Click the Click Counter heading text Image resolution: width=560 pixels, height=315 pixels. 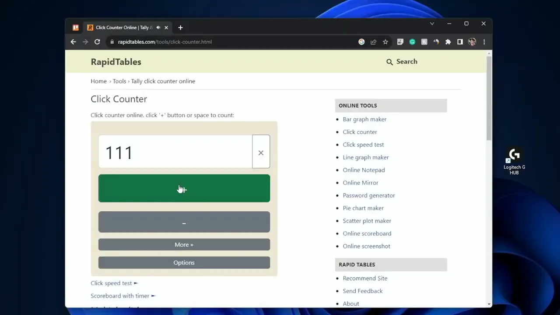click(119, 99)
